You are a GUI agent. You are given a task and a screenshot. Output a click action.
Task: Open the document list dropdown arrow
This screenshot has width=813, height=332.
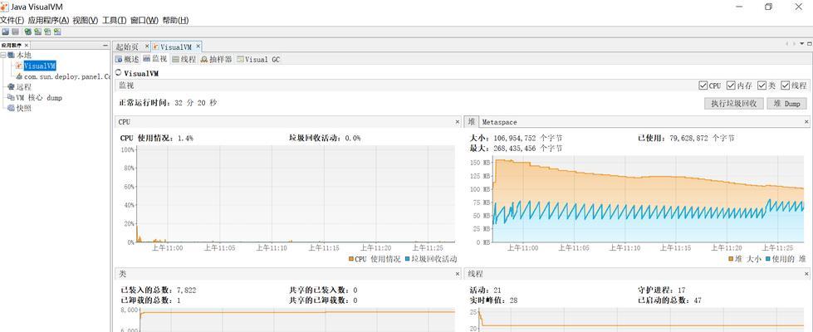click(802, 43)
